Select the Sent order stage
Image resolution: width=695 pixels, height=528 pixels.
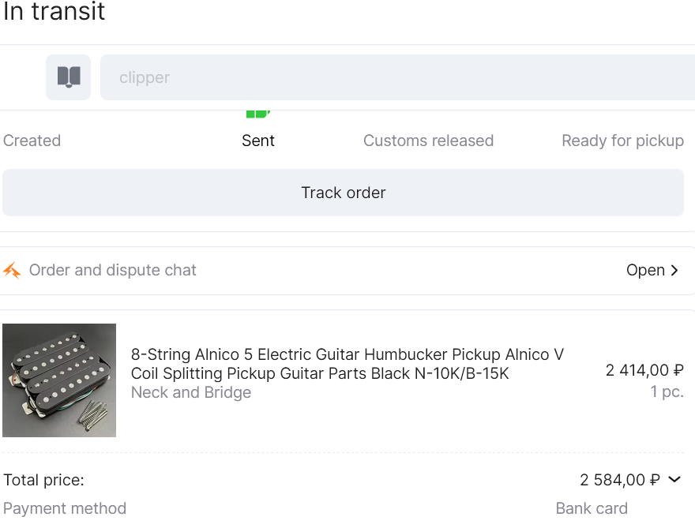click(258, 140)
